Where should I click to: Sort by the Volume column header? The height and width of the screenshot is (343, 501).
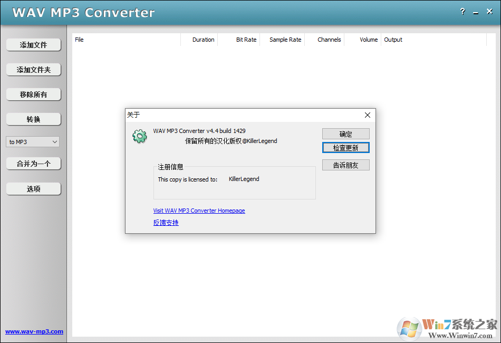[363, 40]
